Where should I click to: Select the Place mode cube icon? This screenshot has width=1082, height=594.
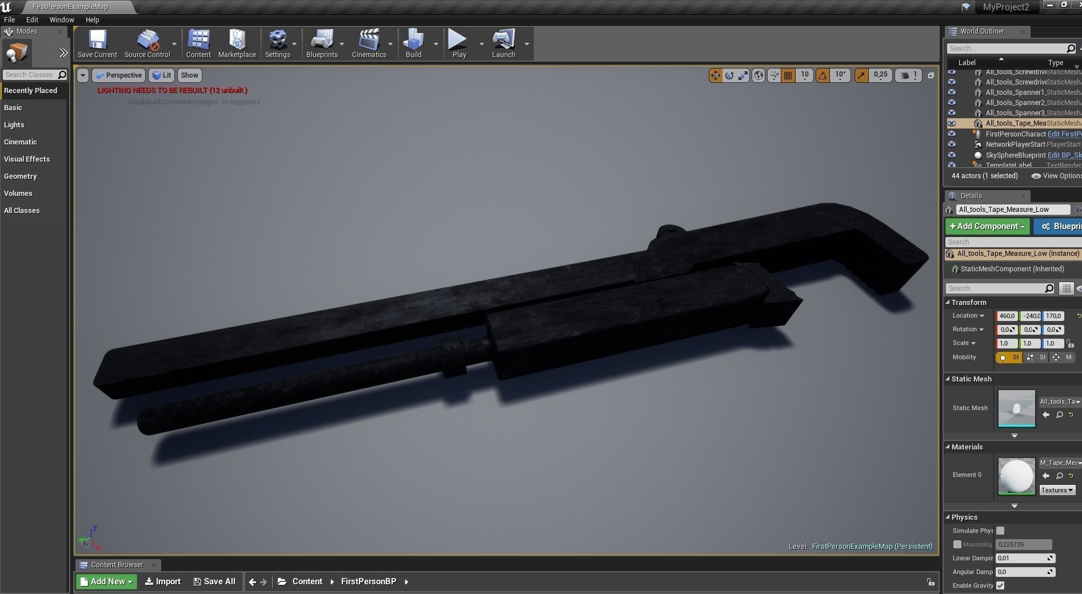click(17, 53)
